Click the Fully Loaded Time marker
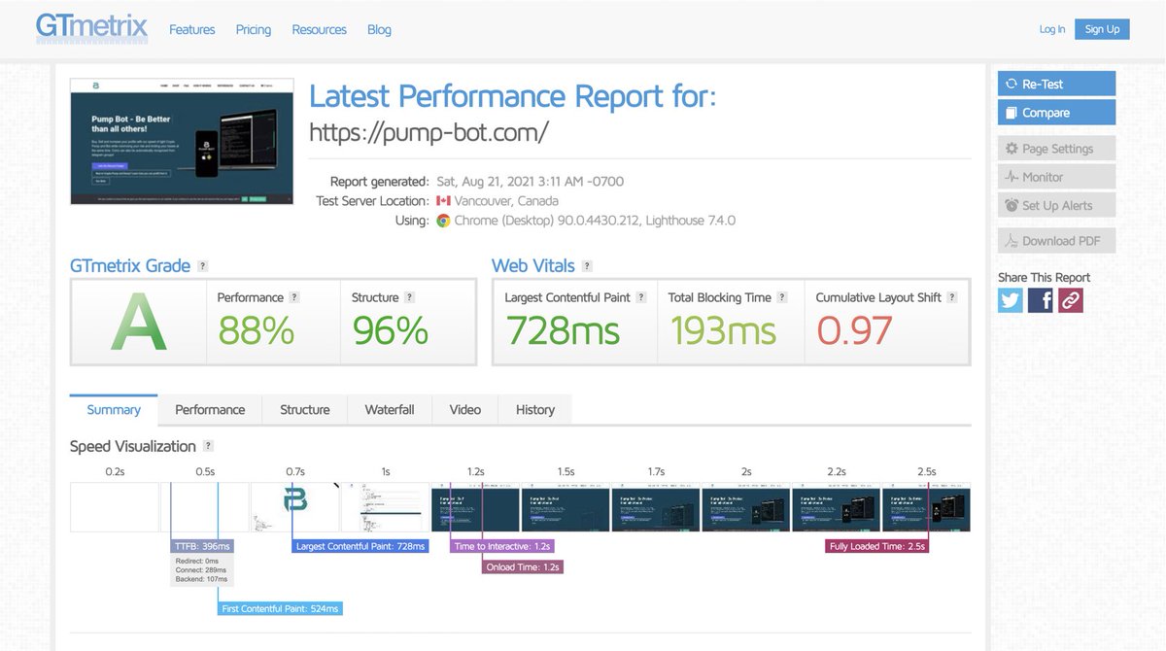 [877, 546]
